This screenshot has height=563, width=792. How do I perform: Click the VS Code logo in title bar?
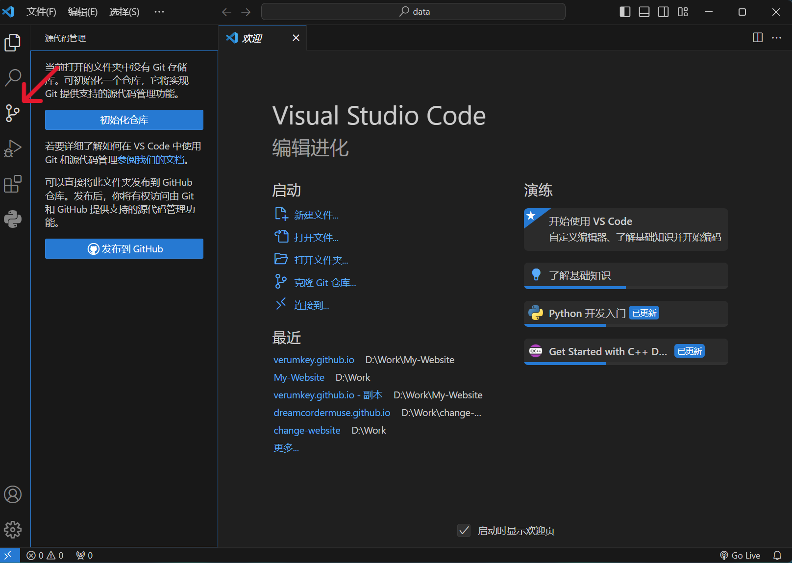tap(8, 11)
